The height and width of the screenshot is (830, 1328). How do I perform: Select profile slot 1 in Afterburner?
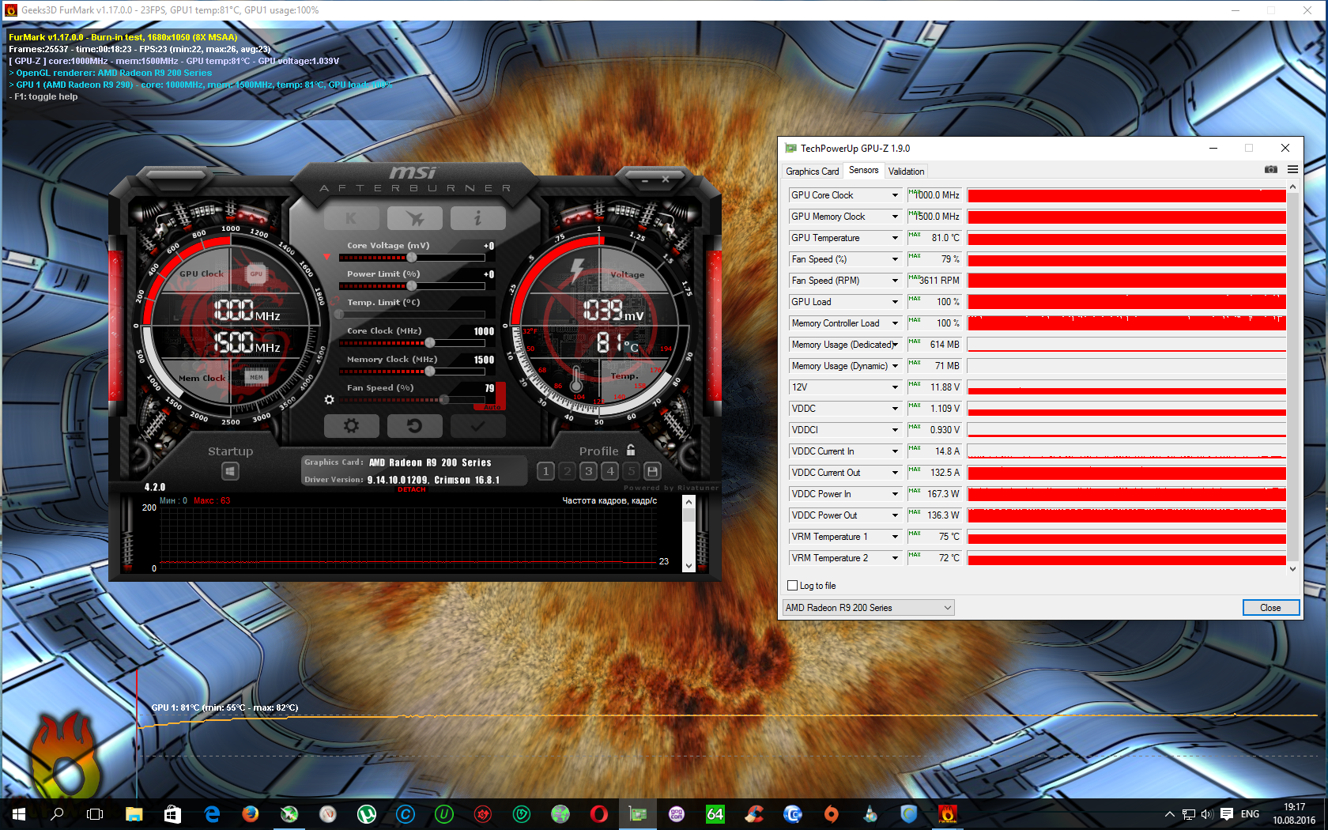[545, 472]
